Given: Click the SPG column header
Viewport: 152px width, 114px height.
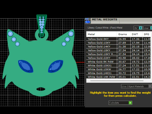Looking at the screenshot, I should [147, 34].
